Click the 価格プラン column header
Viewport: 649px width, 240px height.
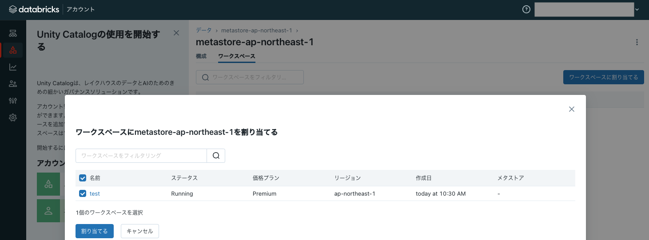266,178
